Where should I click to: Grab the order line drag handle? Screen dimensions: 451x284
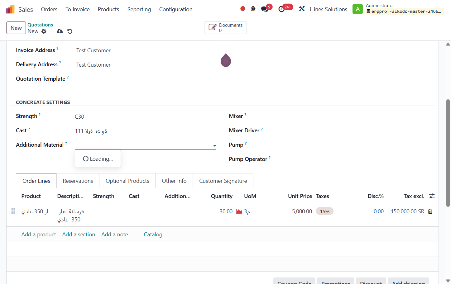pos(13,211)
